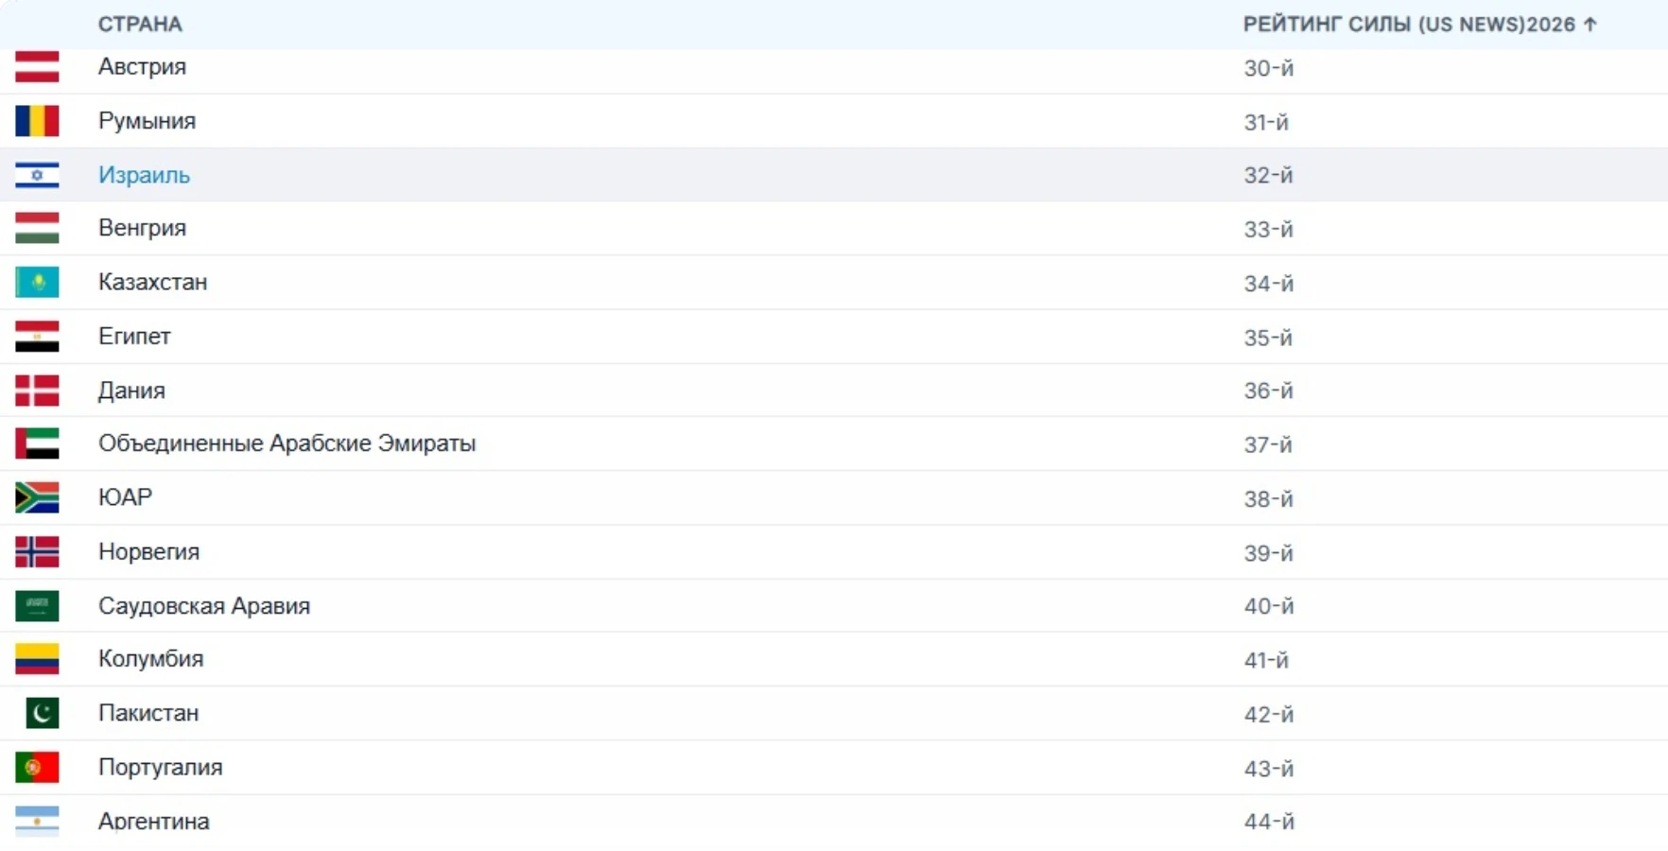Click the Austria flag icon
The height and width of the screenshot is (851, 1668).
coord(37,67)
